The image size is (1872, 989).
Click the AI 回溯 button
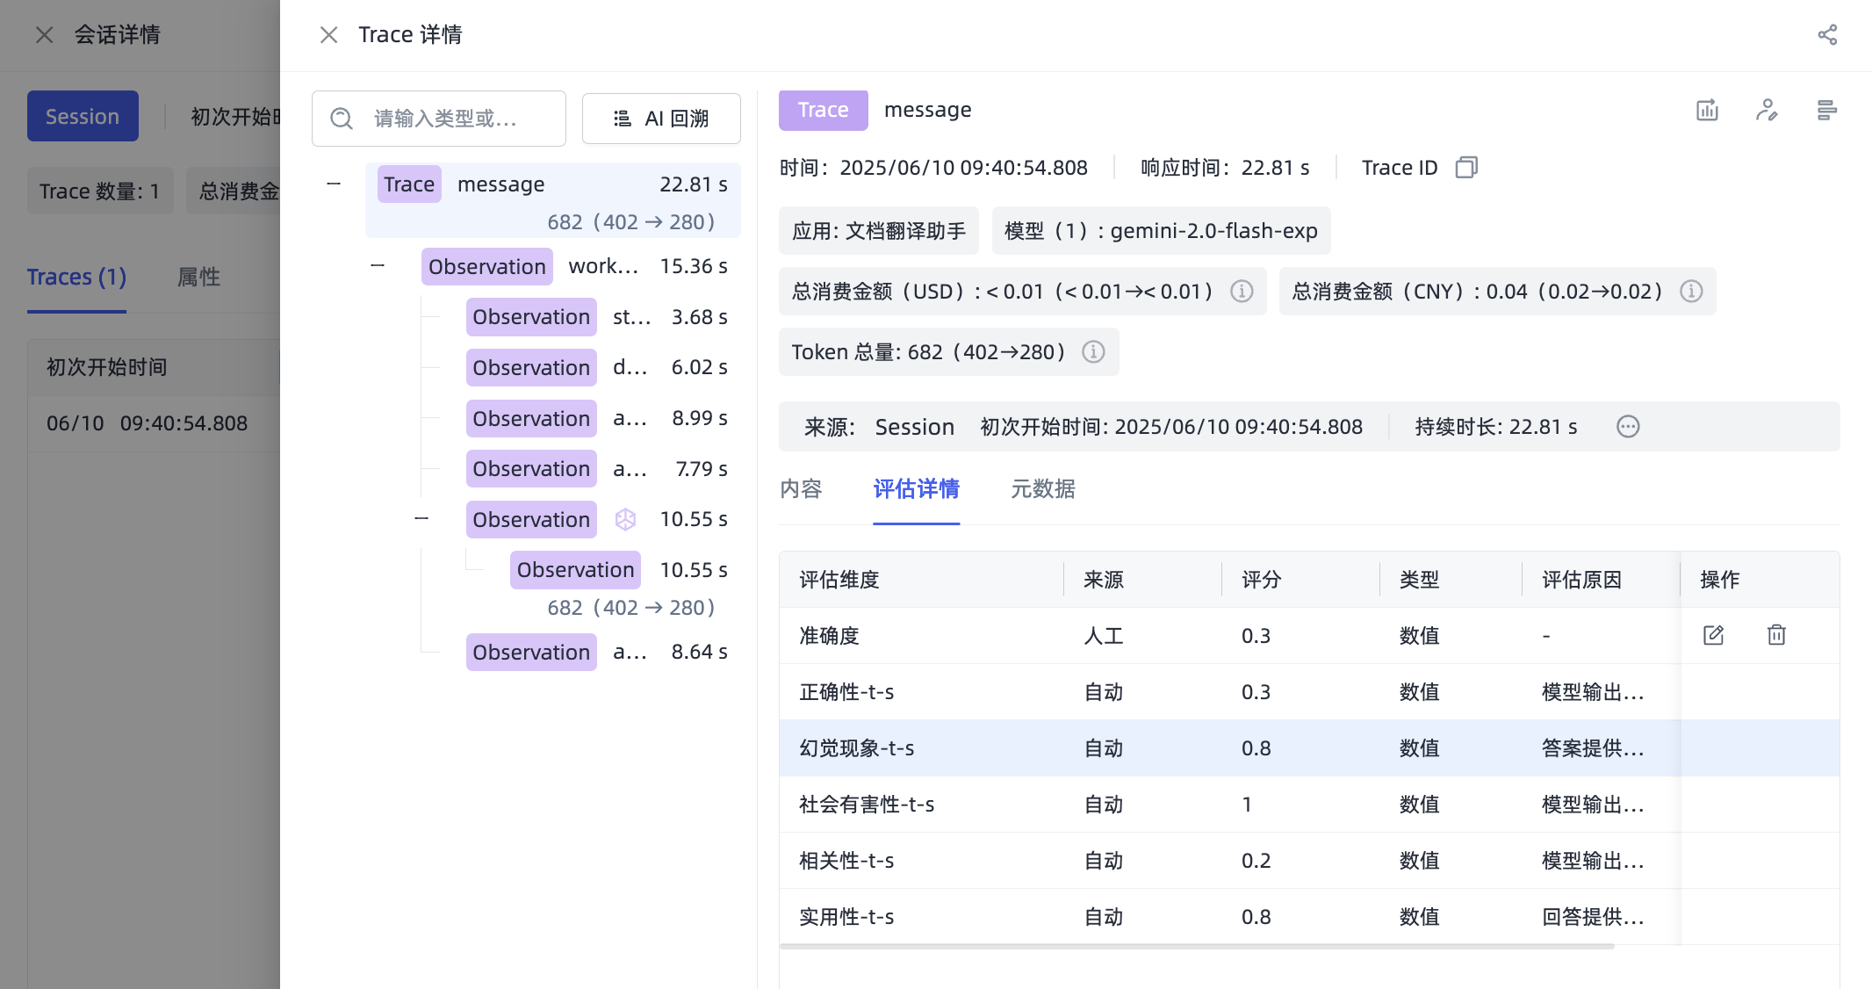pos(661,119)
